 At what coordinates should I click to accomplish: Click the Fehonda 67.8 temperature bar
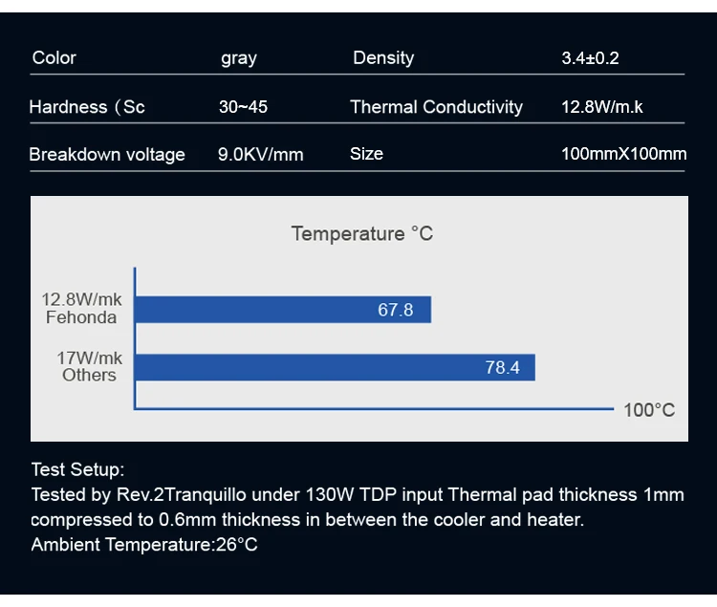(283, 310)
